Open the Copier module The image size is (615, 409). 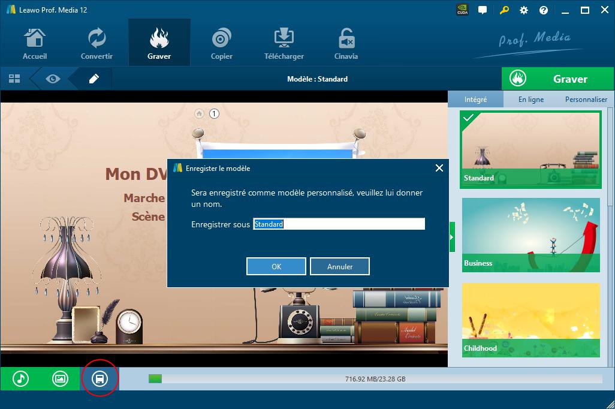(222, 44)
